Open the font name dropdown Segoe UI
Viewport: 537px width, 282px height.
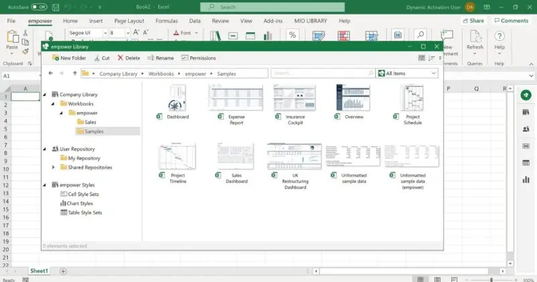pyautogui.click(x=105, y=33)
